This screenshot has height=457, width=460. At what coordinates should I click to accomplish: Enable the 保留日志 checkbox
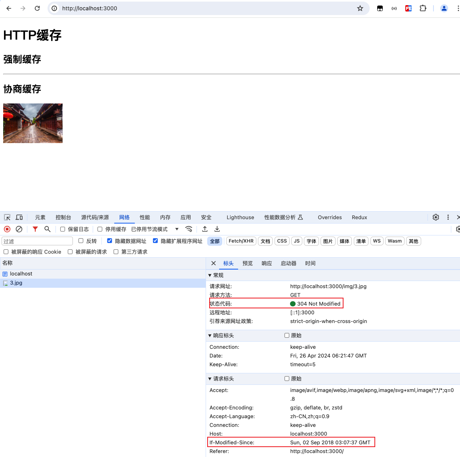63,229
